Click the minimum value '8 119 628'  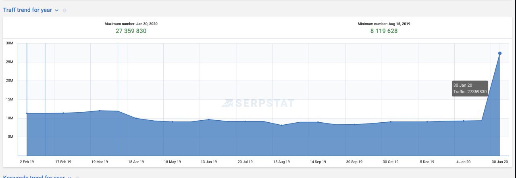[384, 31]
